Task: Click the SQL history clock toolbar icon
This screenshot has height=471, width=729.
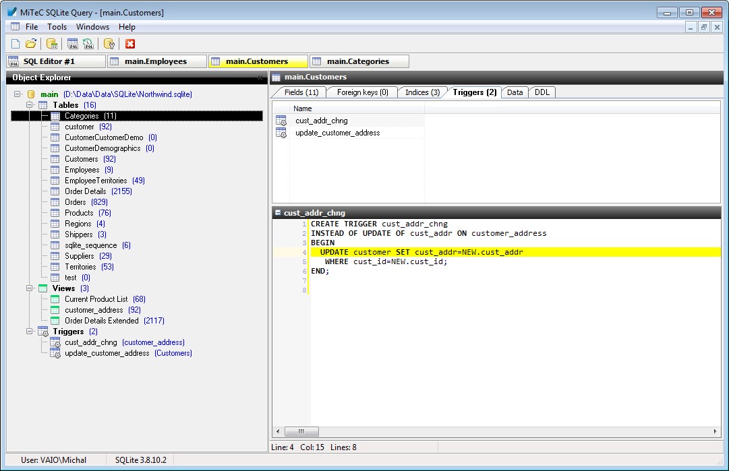Action: pyautogui.click(x=88, y=44)
